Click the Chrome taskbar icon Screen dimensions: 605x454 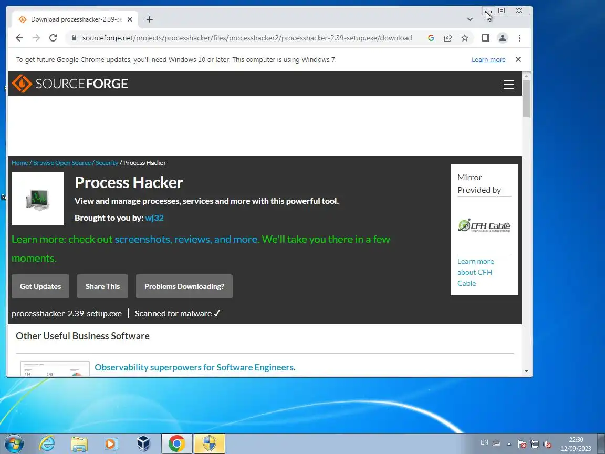coord(176,443)
